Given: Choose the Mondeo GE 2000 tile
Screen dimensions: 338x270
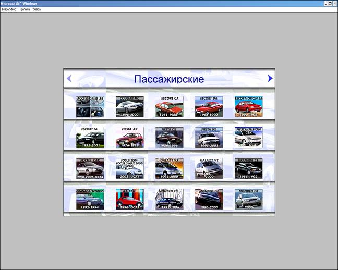Looking at the screenshot, I should [x=248, y=199].
